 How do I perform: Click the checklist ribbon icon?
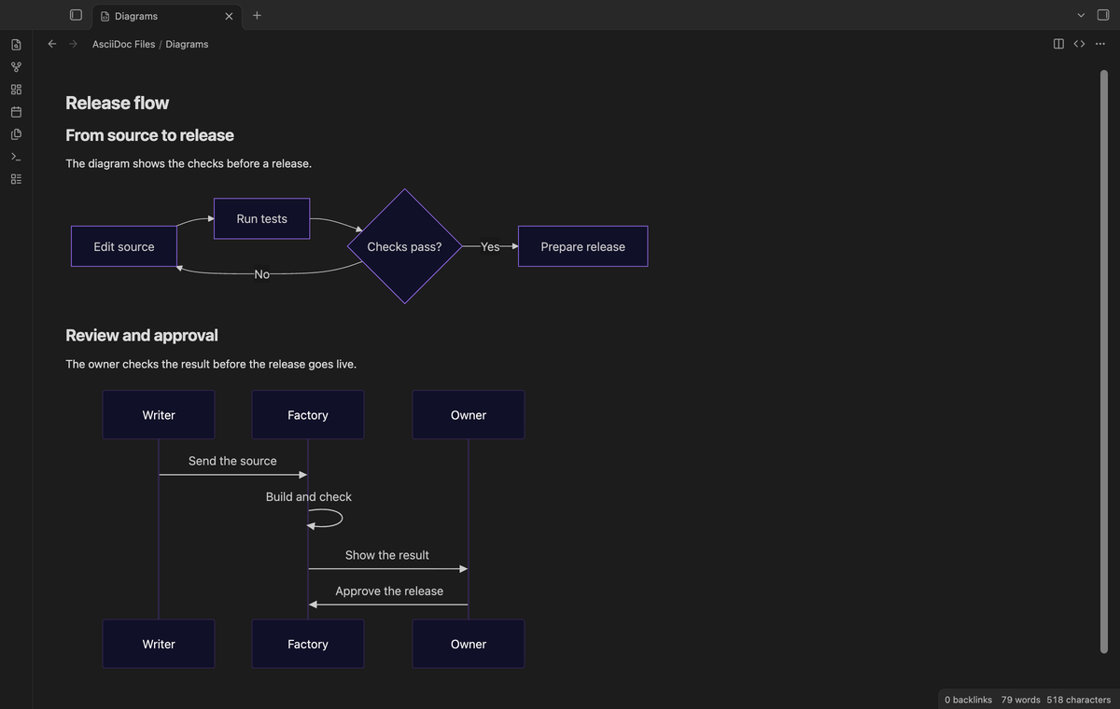(x=16, y=179)
